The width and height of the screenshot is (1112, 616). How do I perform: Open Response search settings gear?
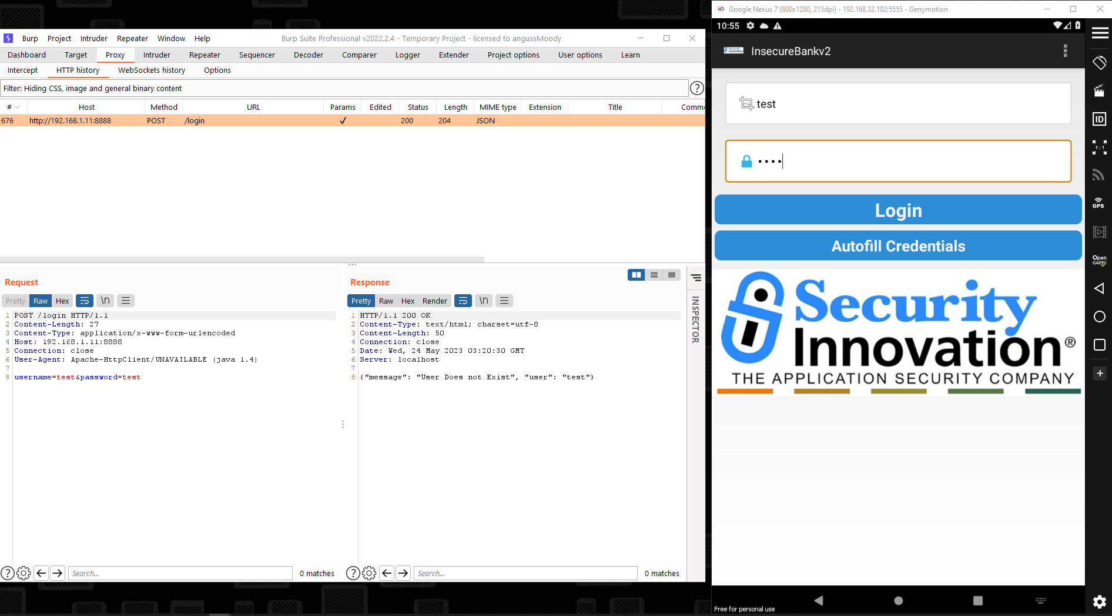coord(369,573)
